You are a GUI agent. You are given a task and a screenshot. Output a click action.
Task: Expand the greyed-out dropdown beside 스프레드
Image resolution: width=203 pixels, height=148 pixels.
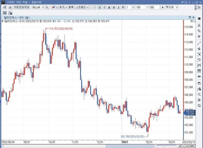click(x=95, y=7)
